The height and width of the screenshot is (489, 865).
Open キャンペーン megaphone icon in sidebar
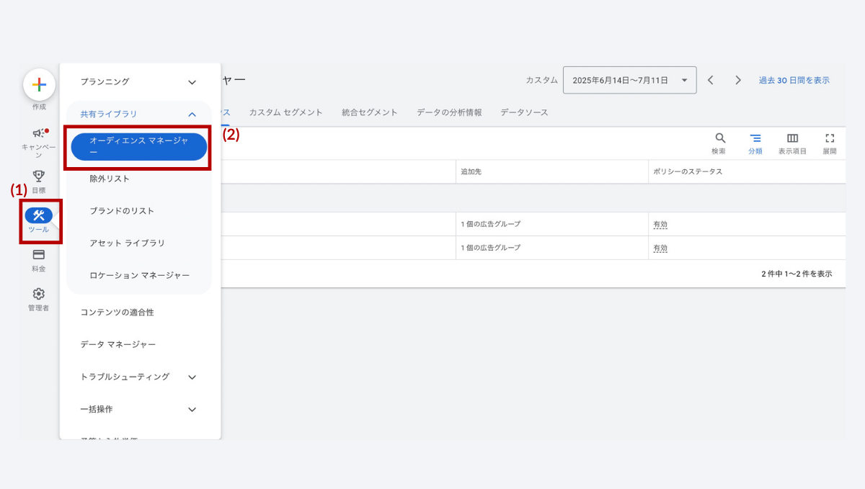point(39,134)
